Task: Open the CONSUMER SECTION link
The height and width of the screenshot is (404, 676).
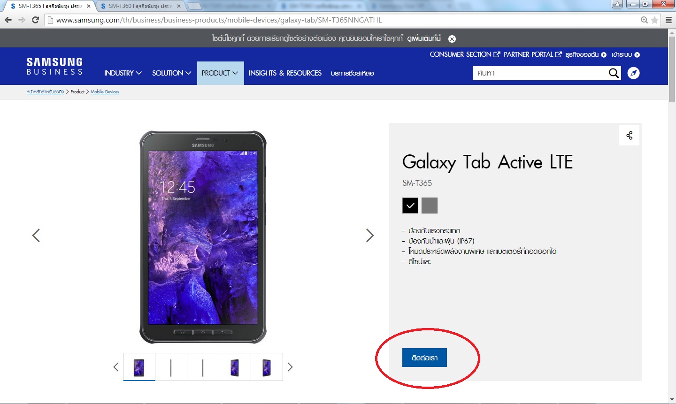Action: pos(465,54)
